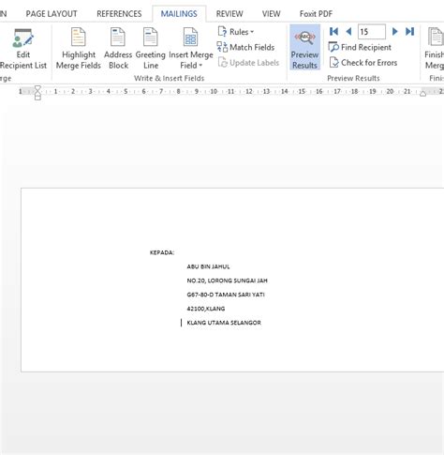This screenshot has height=455, width=444.
Task: Click the Insert Merge Field icon
Action: (x=190, y=37)
